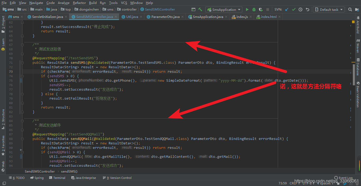361x186 pixels.
Task: Open the 4 spaces indent selector
Action: (x=325, y=183)
